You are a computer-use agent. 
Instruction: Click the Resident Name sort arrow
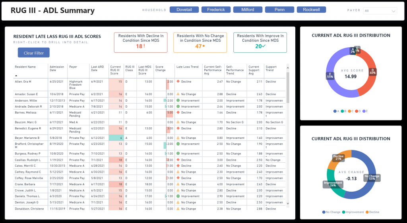[x=16, y=76]
